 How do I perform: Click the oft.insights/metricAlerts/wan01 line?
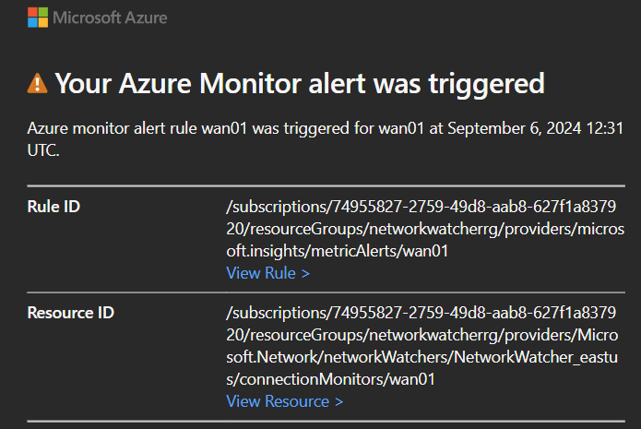point(338,251)
